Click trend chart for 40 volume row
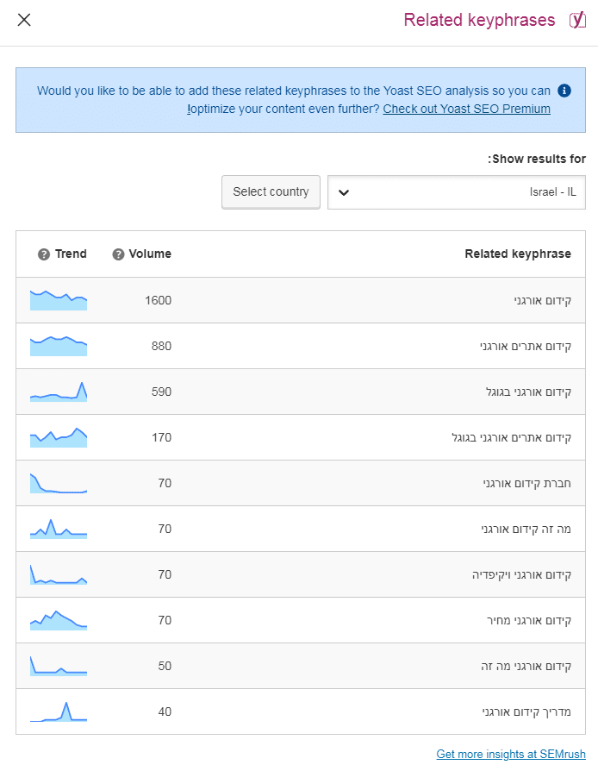598x771 pixels. click(x=59, y=711)
